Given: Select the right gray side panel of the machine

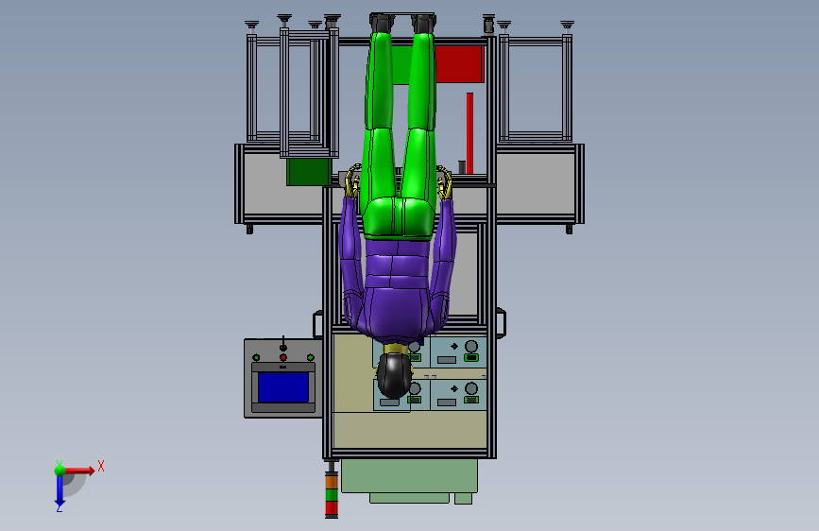Looking at the screenshot, I should pyautogui.click(x=536, y=183).
